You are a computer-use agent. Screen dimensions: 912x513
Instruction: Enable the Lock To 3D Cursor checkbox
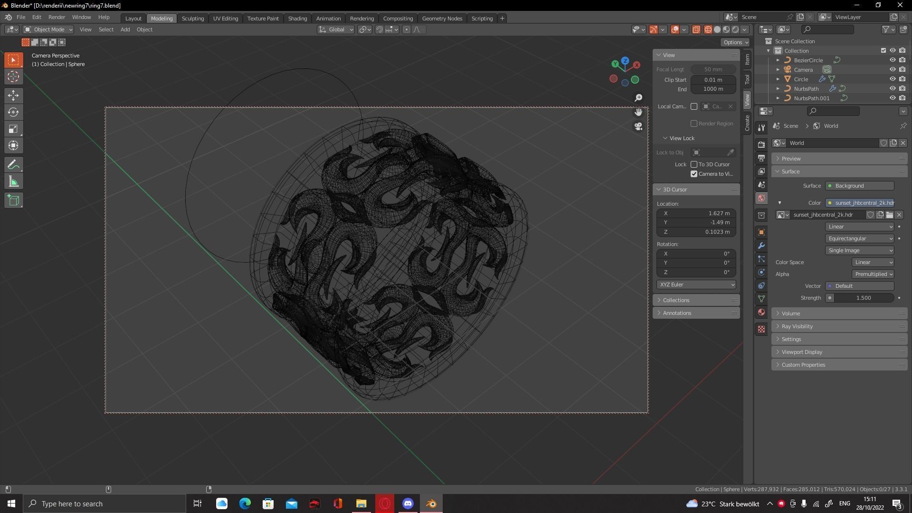click(x=694, y=164)
